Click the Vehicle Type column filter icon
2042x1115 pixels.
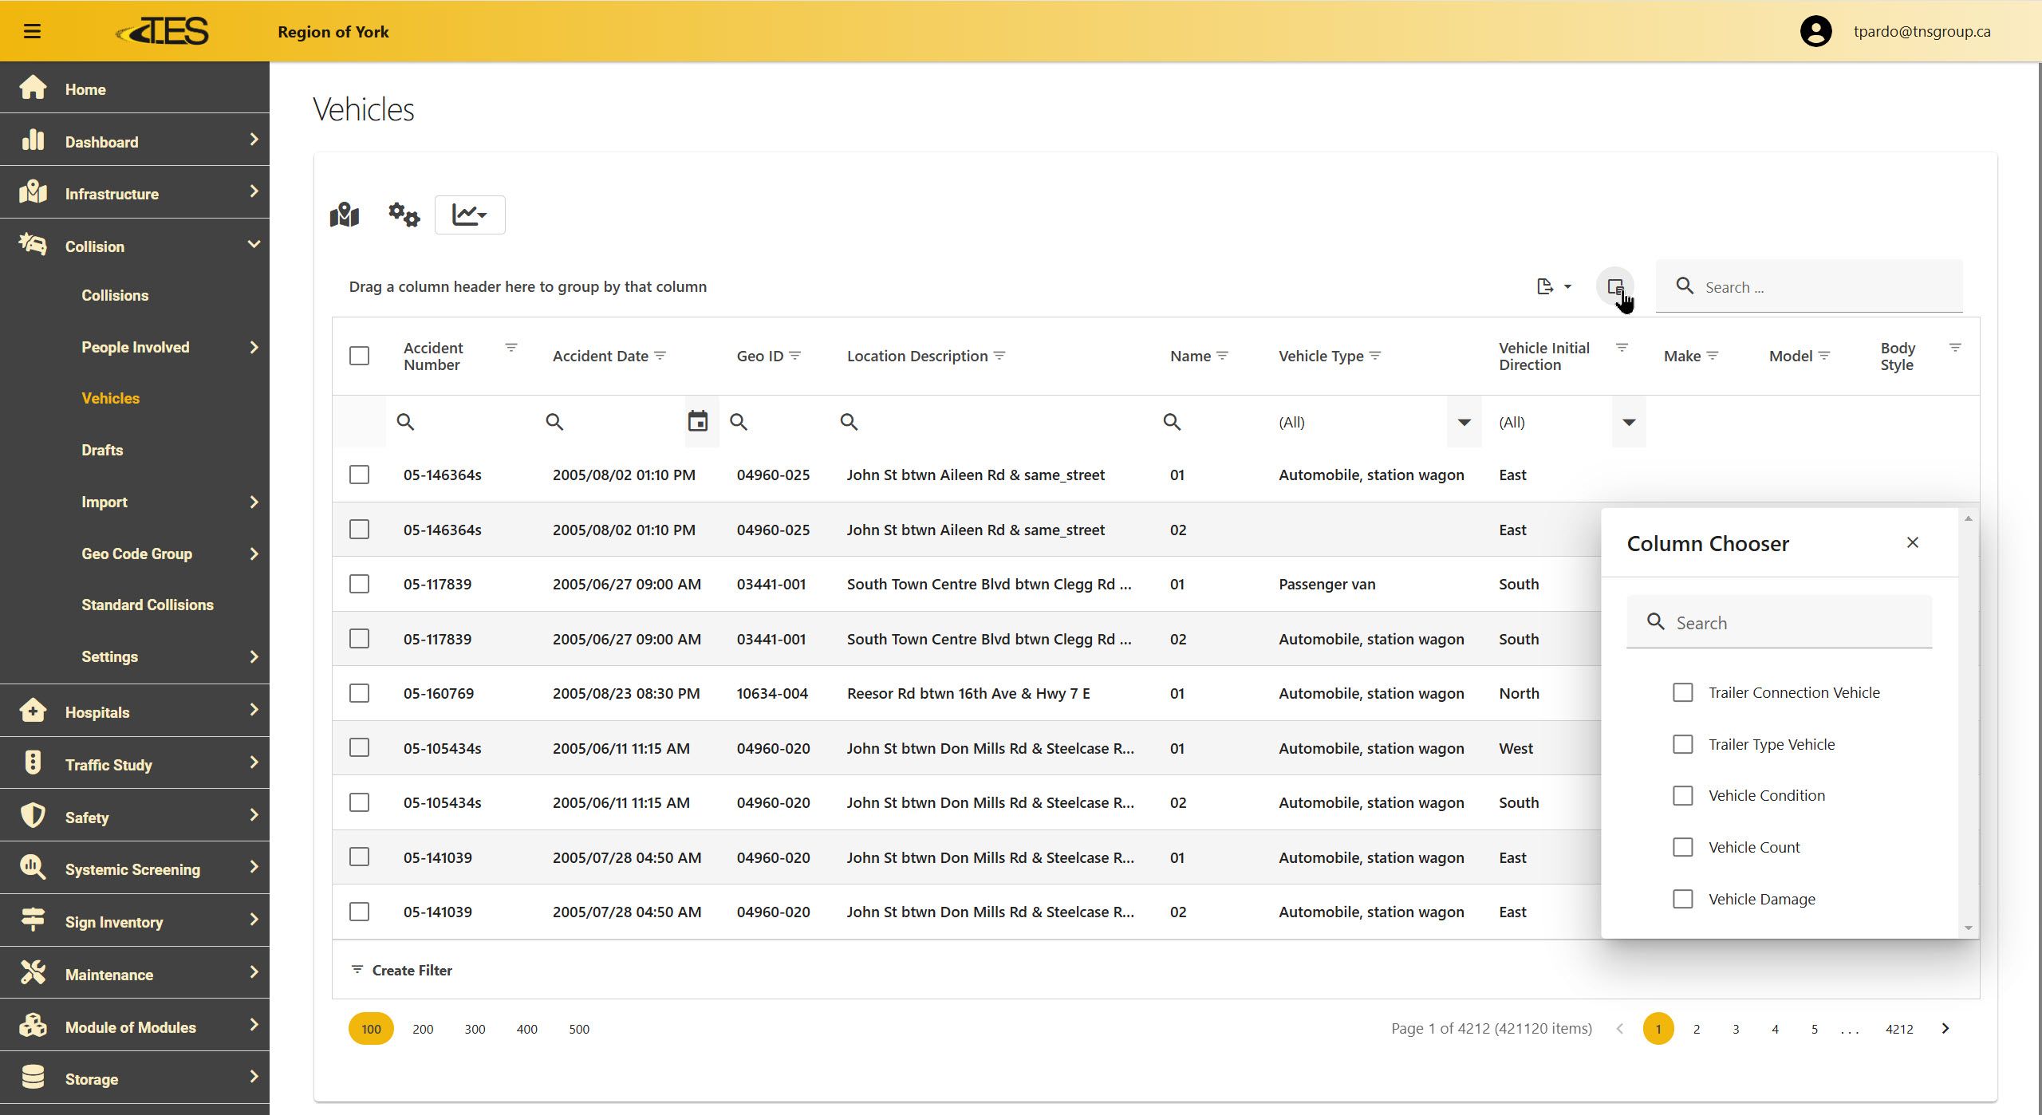point(1375,356)
